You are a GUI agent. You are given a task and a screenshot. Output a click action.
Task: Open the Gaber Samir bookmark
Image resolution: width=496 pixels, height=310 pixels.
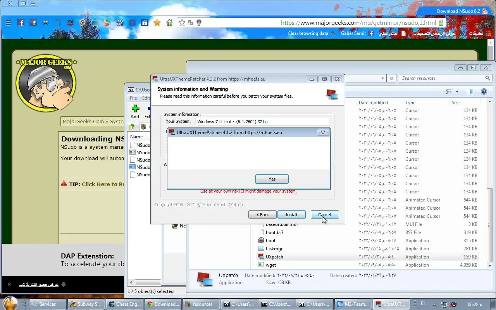pyautogui.click(x=357, y=33)
